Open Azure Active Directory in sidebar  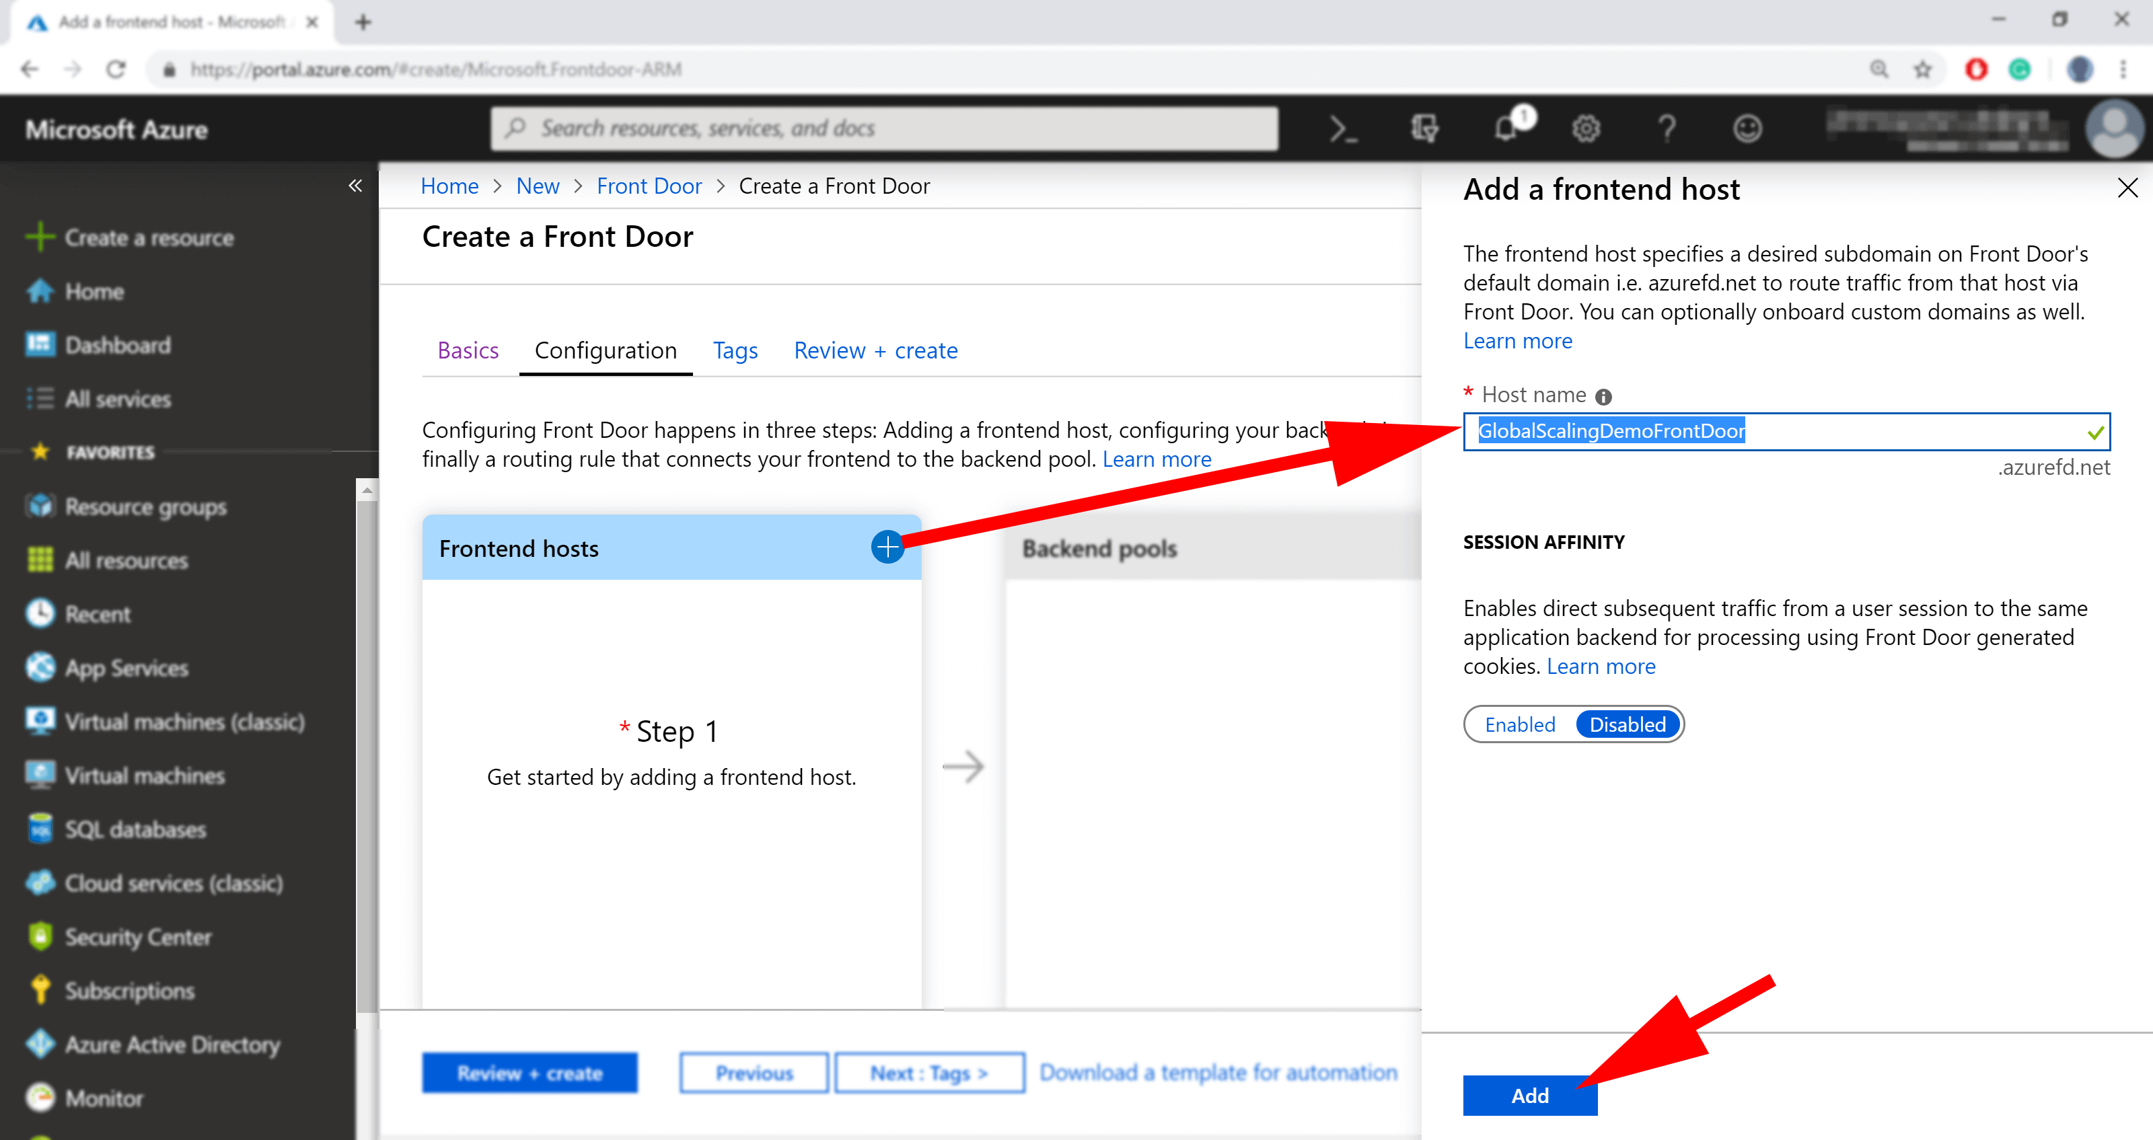pyautogui.click(x=172, y=1044)
